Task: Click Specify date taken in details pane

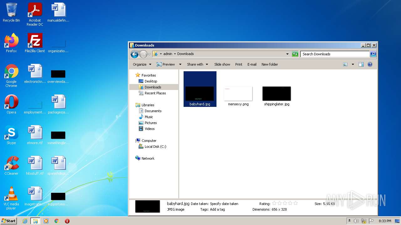Action: pyautogui.click(x=224, y=204)
